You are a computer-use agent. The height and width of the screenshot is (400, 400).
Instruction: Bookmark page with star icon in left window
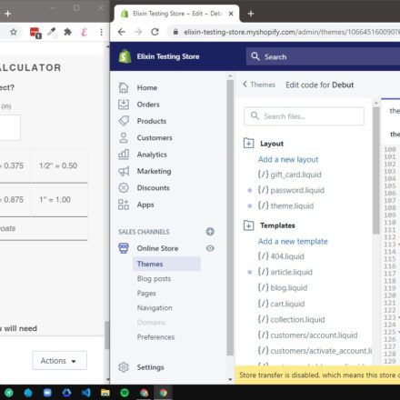click(x=14, y=32)
